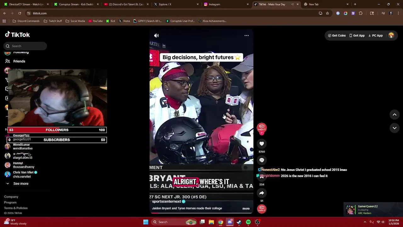Click the Windows taskbar search box
The height and width of the screenshot is (227, 403).
tap(174, 222)
